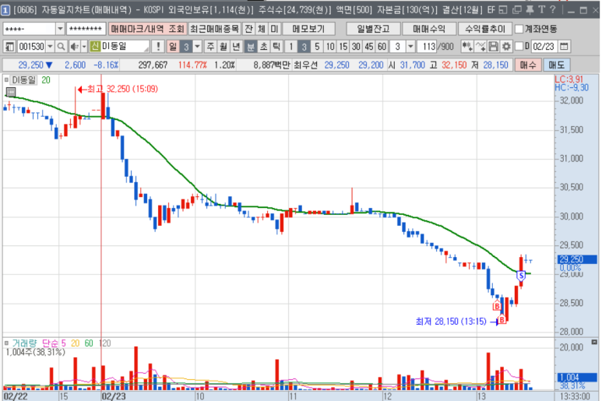Screen dimensions: 602x401
Task: Select the 60-minute interval tab
Action: tap(382, 47)
